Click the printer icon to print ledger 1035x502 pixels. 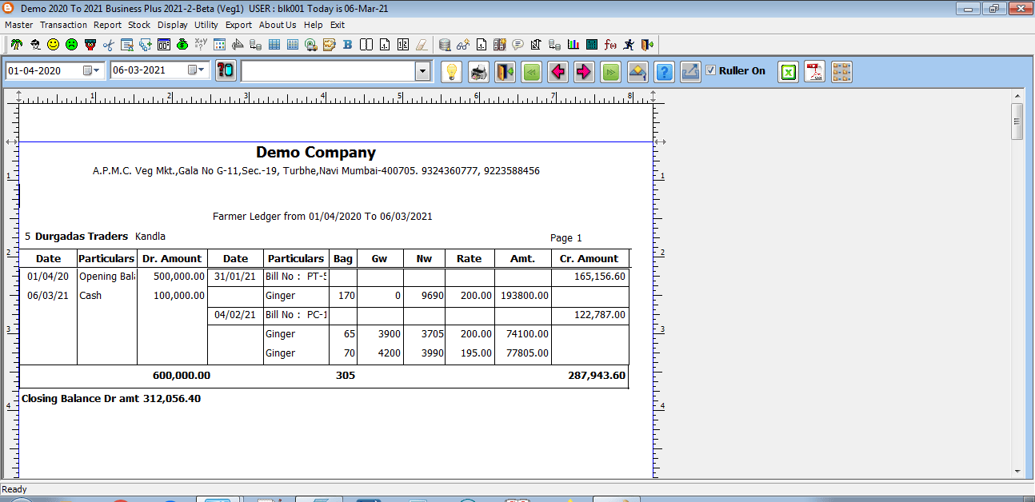pos(478,72)
